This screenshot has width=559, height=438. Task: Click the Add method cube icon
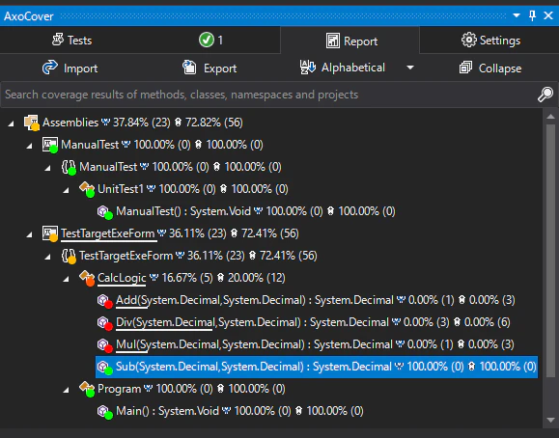point(105,300)
